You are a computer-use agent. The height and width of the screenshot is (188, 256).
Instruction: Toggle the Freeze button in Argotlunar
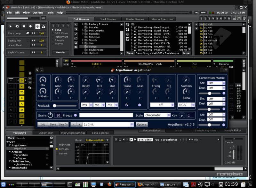76,115
